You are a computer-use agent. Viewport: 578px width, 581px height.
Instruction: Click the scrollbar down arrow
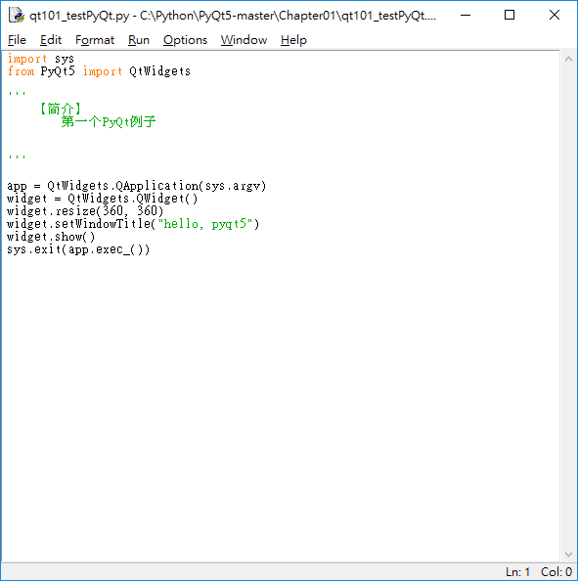tap(568, 555)
